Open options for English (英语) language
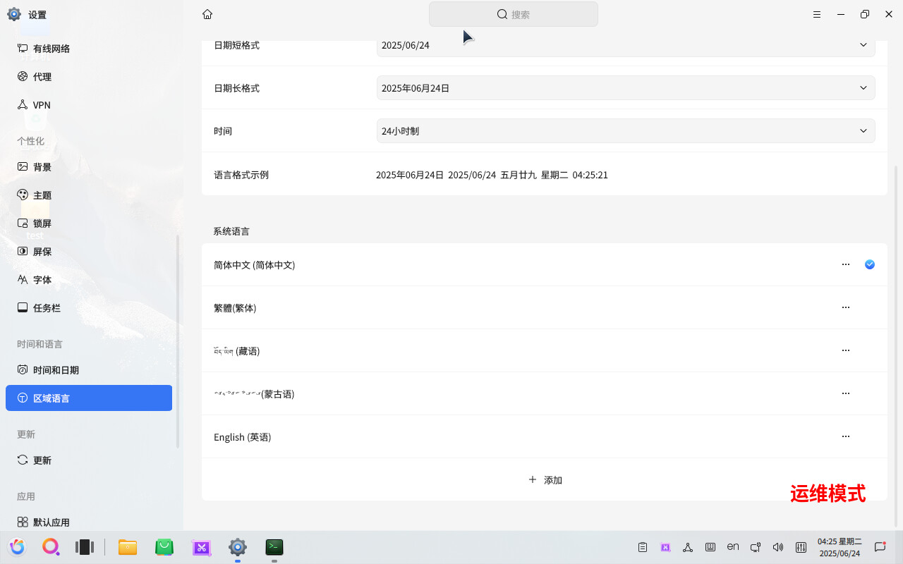 click(846, 436)
